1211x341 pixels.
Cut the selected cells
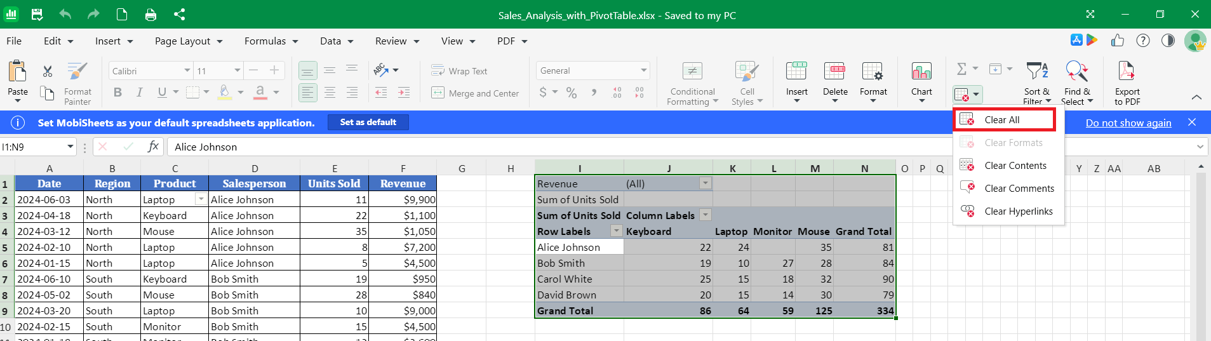click(48, 71)
